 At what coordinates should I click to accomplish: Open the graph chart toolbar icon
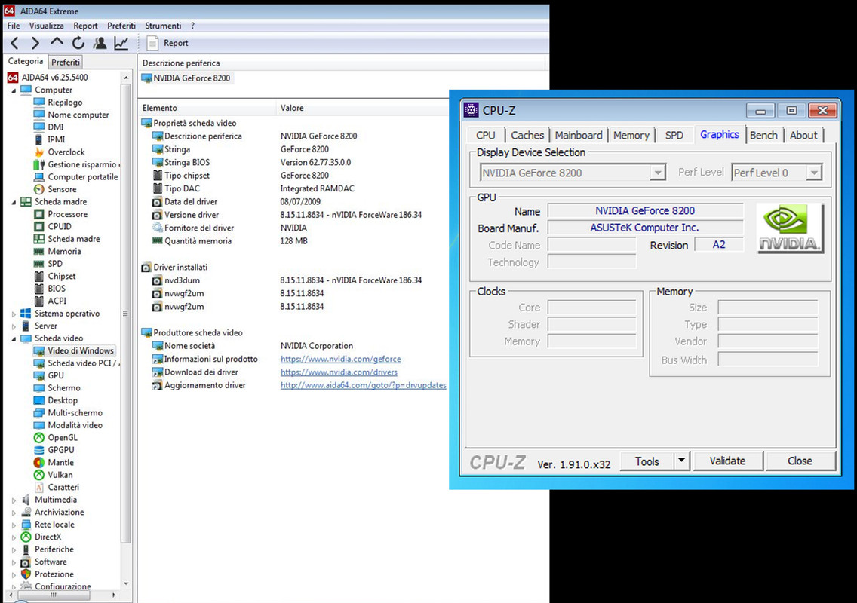(x=121, y=43)
